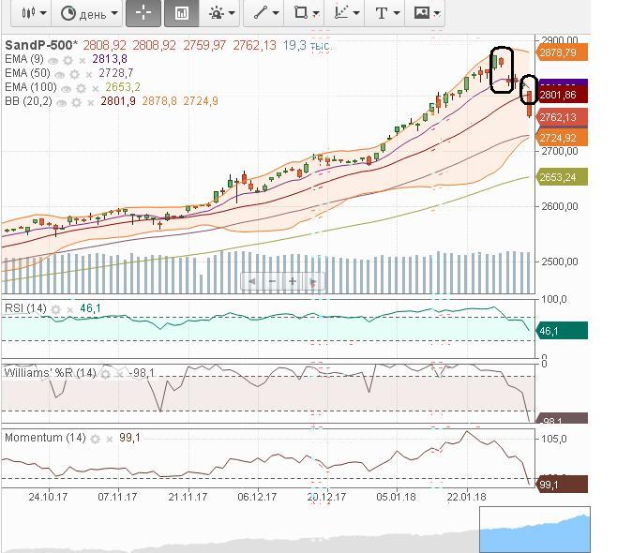The height and width of the screenshot is (553, 632).
Task: Click the olive 2653,24 EMA price tag
Action: click(562, 177)
